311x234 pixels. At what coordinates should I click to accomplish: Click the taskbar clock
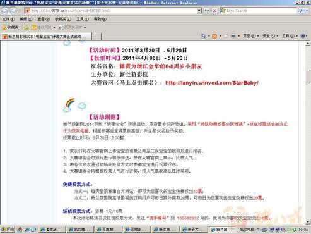303,230
